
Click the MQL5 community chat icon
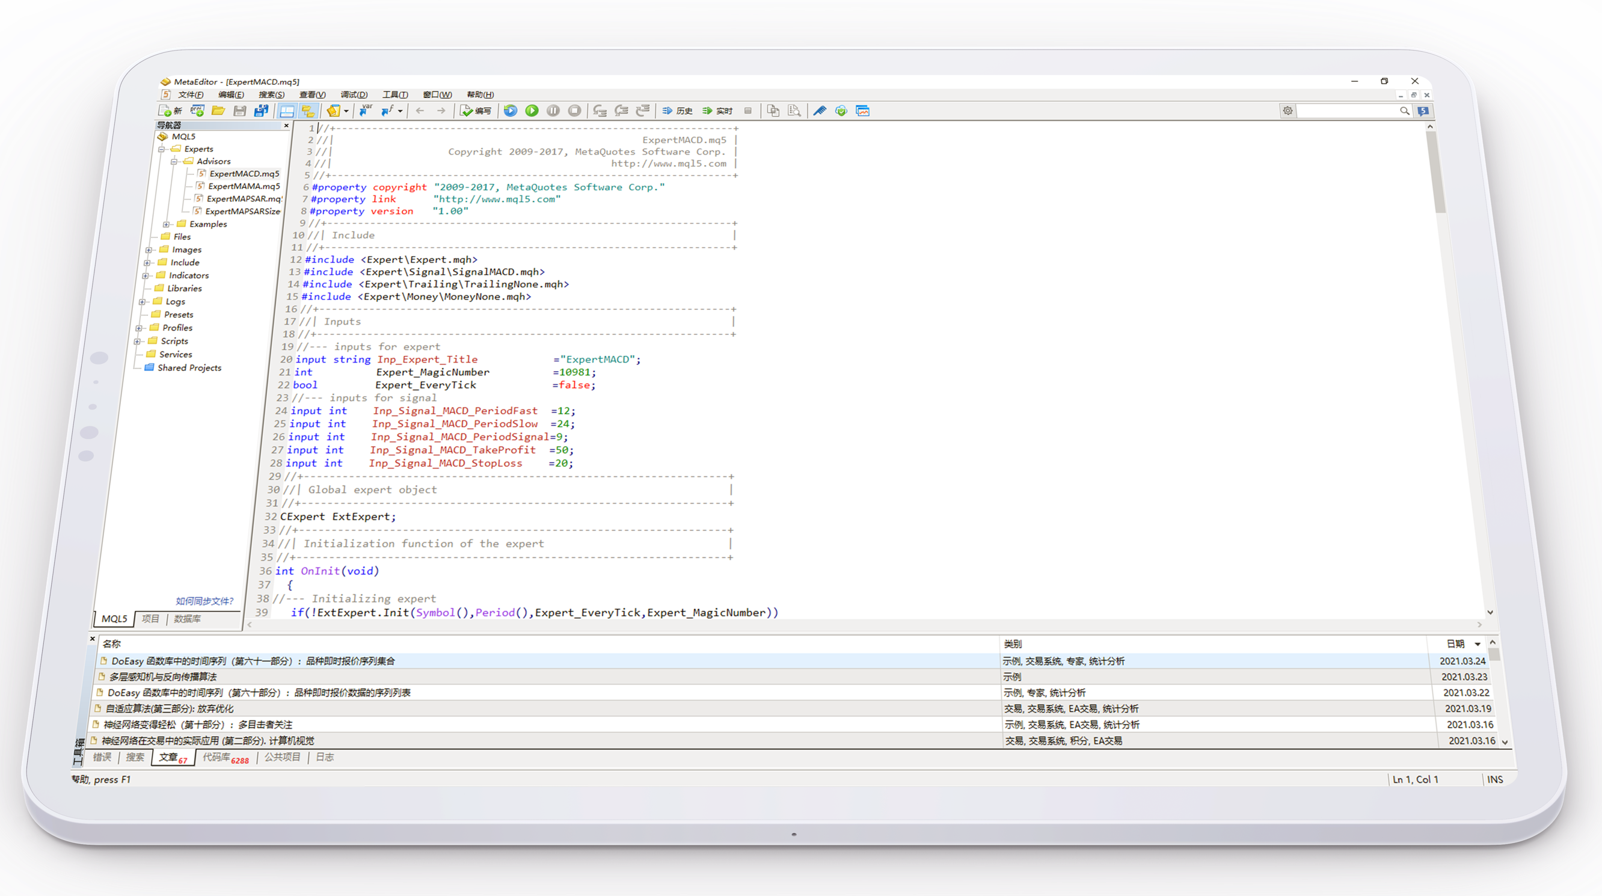[1423, 111]
